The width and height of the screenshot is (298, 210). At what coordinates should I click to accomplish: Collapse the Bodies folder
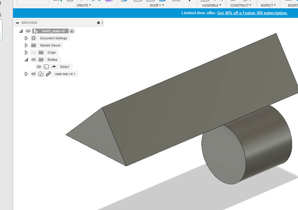click(26, 60)
